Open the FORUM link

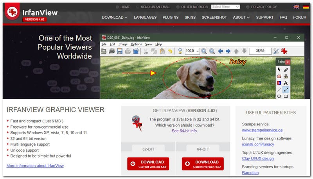300,18
